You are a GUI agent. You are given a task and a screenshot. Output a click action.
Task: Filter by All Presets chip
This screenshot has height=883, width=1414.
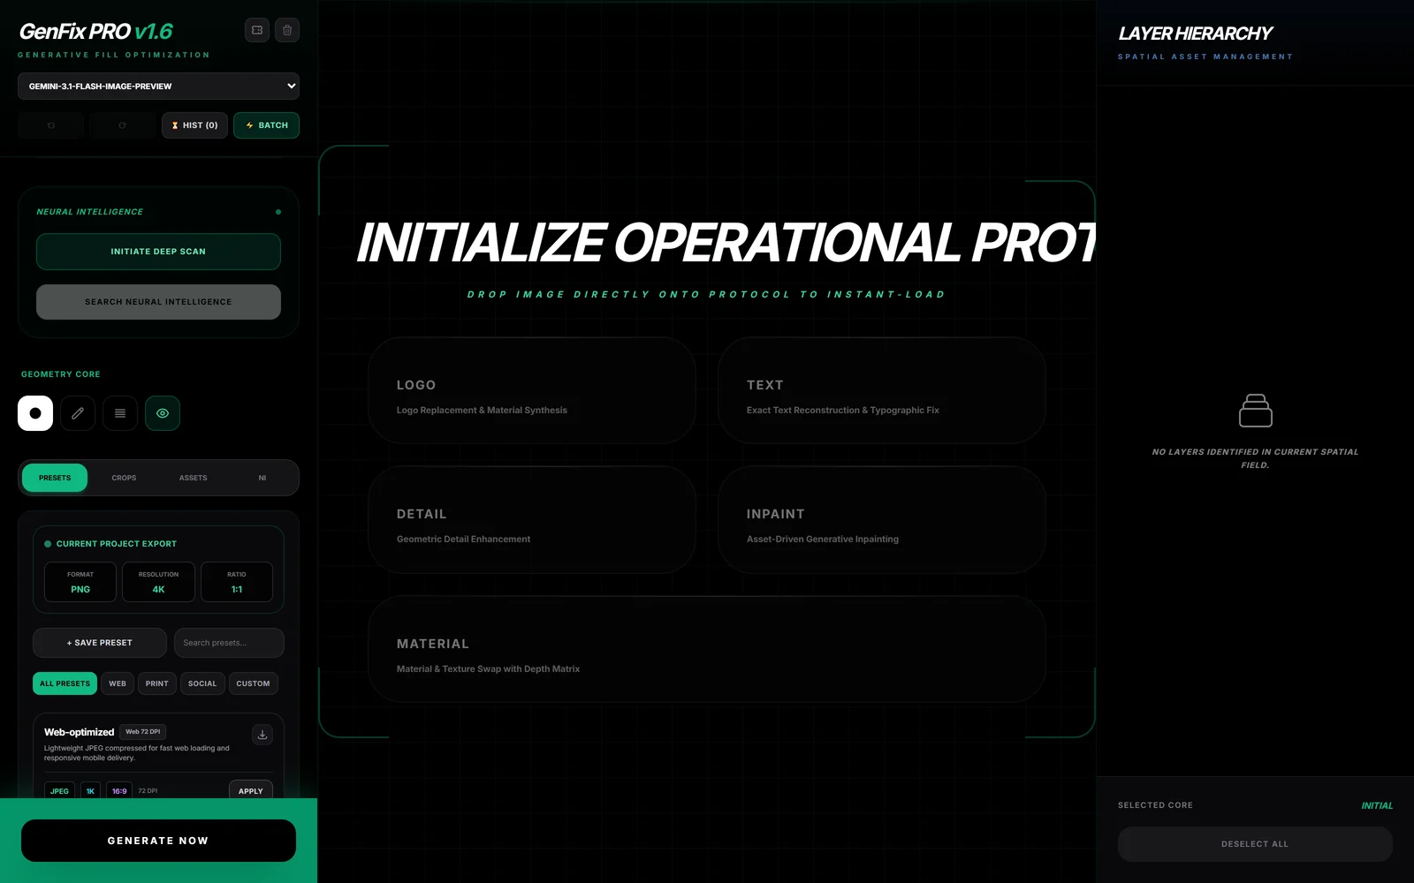pyautogui.click(x=65, y=683)
